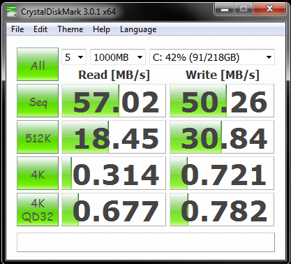Minimize the CrystalDiskMark window
Screen dimensions: 291x264
point(224,9)
